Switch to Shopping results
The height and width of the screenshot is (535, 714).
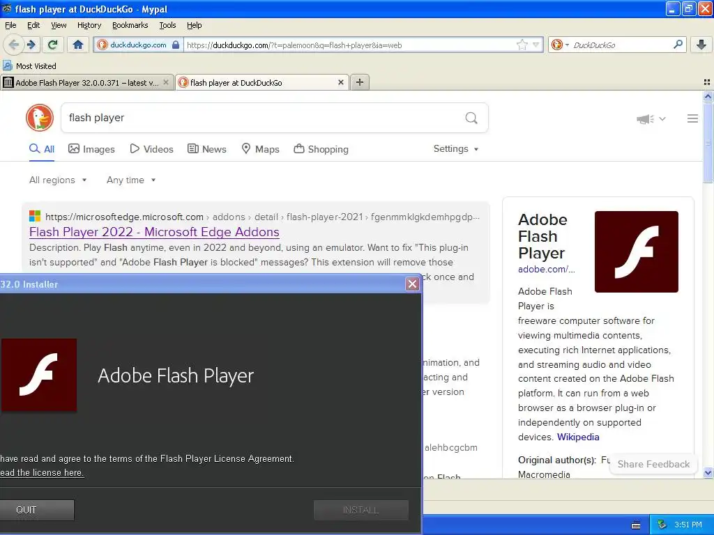pos(321,149)
